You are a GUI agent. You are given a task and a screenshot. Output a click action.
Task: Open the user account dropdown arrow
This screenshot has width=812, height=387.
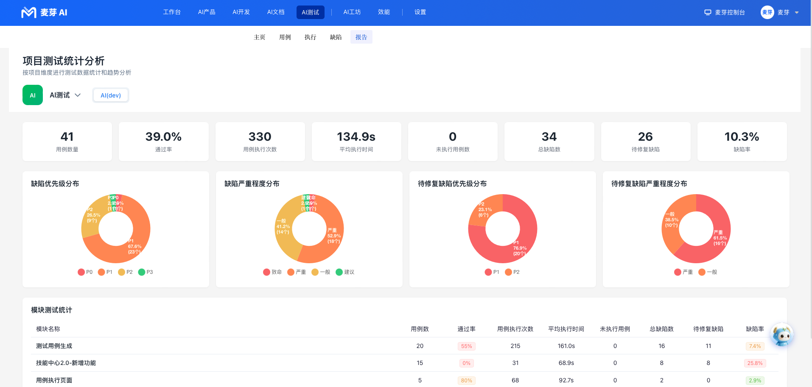(x=797, y=13)
